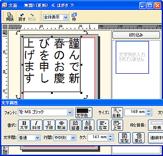The height and width of the screenshot is (156, 163).
Task: Maximize the 文面 window
Action: [150, 6]
